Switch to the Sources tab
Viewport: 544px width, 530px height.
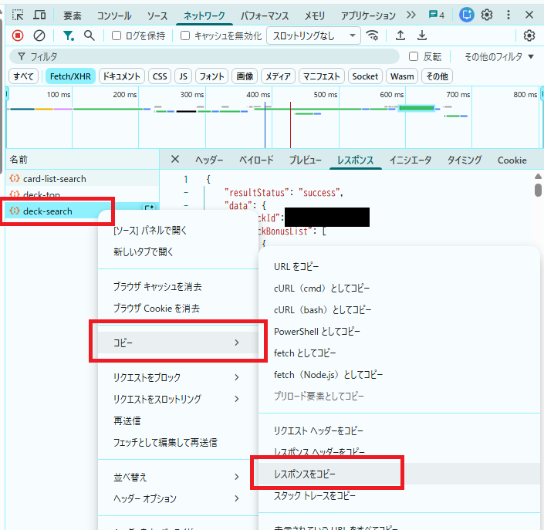click(157, 15)
